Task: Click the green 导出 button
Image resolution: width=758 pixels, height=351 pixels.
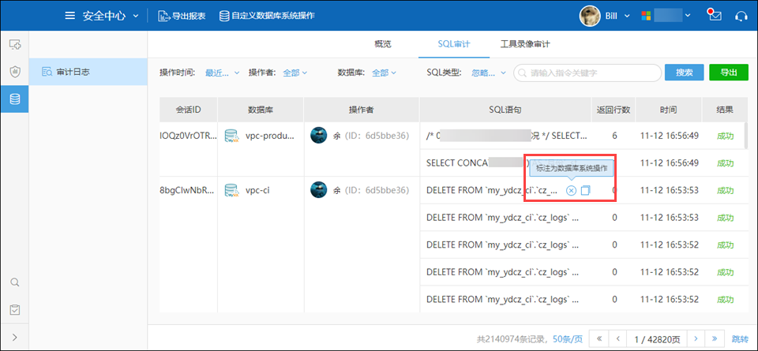Action: click(728, 73)
